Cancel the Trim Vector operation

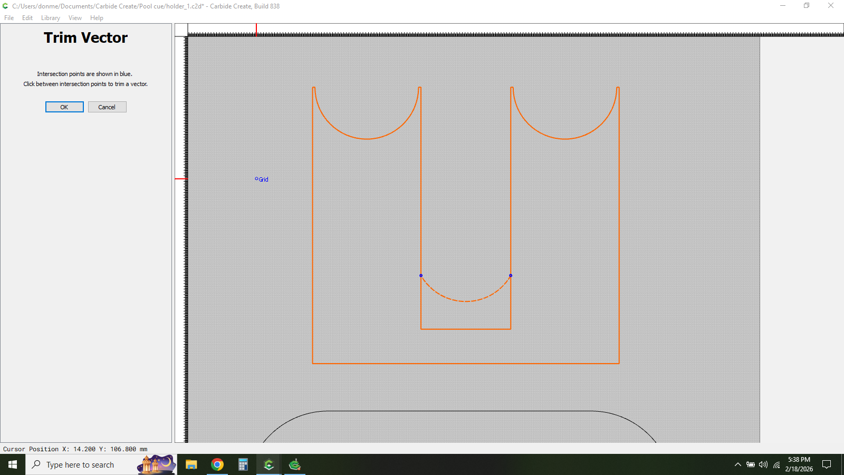(107, 107)
